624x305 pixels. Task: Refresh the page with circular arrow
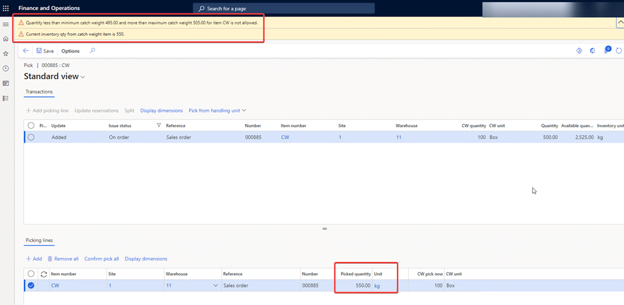coord(619,50)
